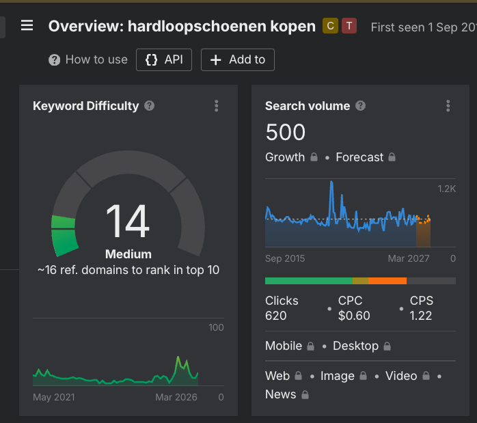This screenshot has width=477, height=423.
Task: Open Search volume card options menu
Action: (448, 106)
